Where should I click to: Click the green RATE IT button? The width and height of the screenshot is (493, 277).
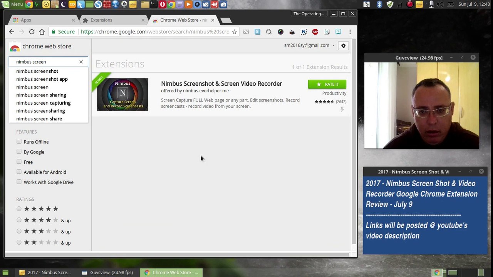coord(327,84)
